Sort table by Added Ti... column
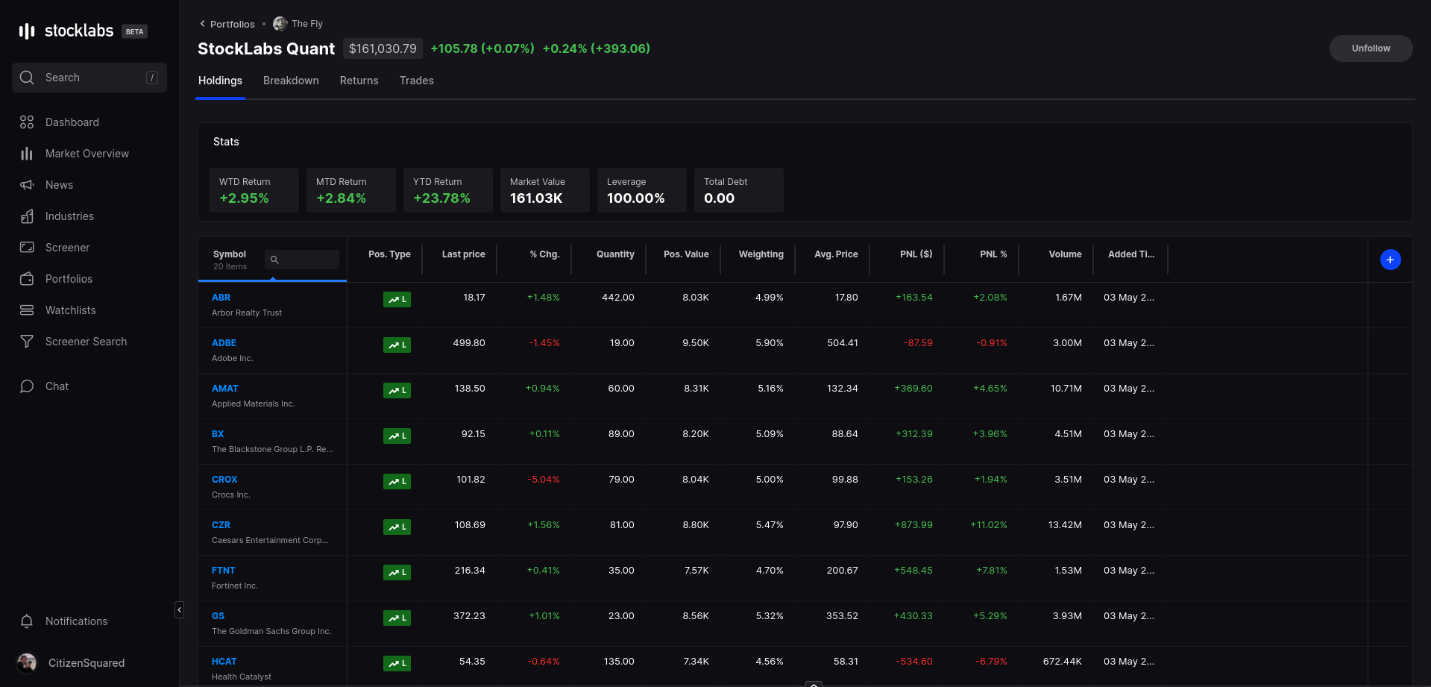This screenshot has height=687, width=1431. (1130, 254)
